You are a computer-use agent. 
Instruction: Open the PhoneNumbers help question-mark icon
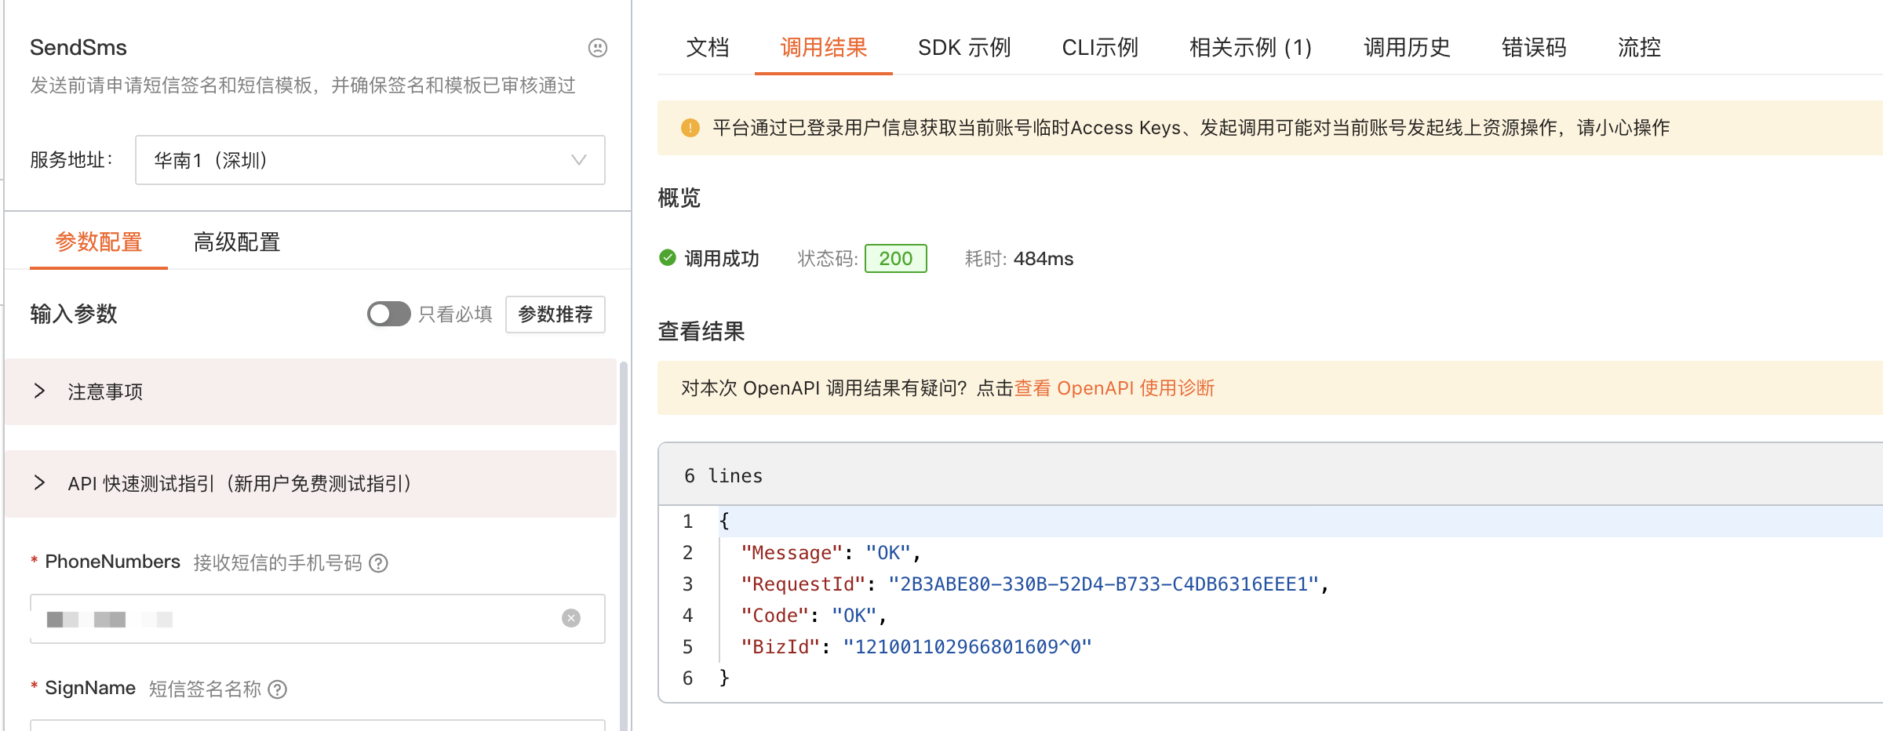(378, 563)
